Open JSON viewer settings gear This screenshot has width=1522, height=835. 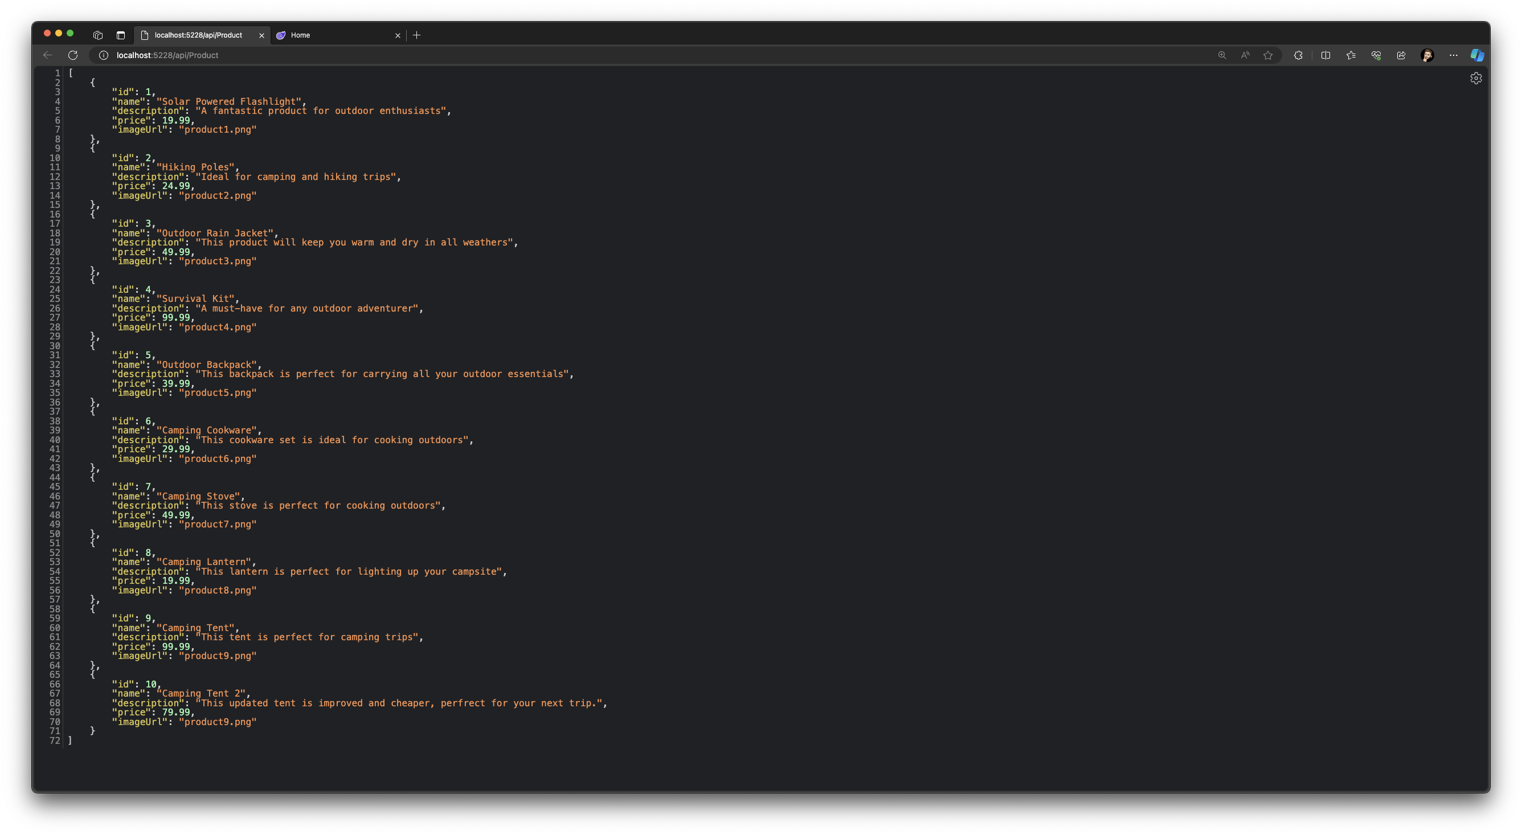tap(1476, 78)
